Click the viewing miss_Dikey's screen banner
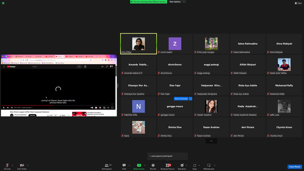 click(149, 2)
